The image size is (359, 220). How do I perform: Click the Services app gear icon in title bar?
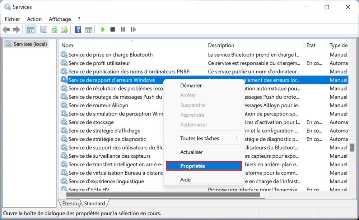pyautogui.click(x=7, y=7)
